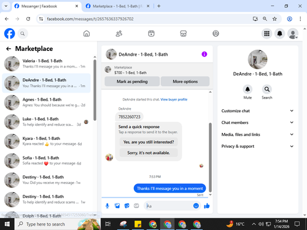Open the account profile avatar menu
This screenshot has height=230, width=307.
[293, 34]
